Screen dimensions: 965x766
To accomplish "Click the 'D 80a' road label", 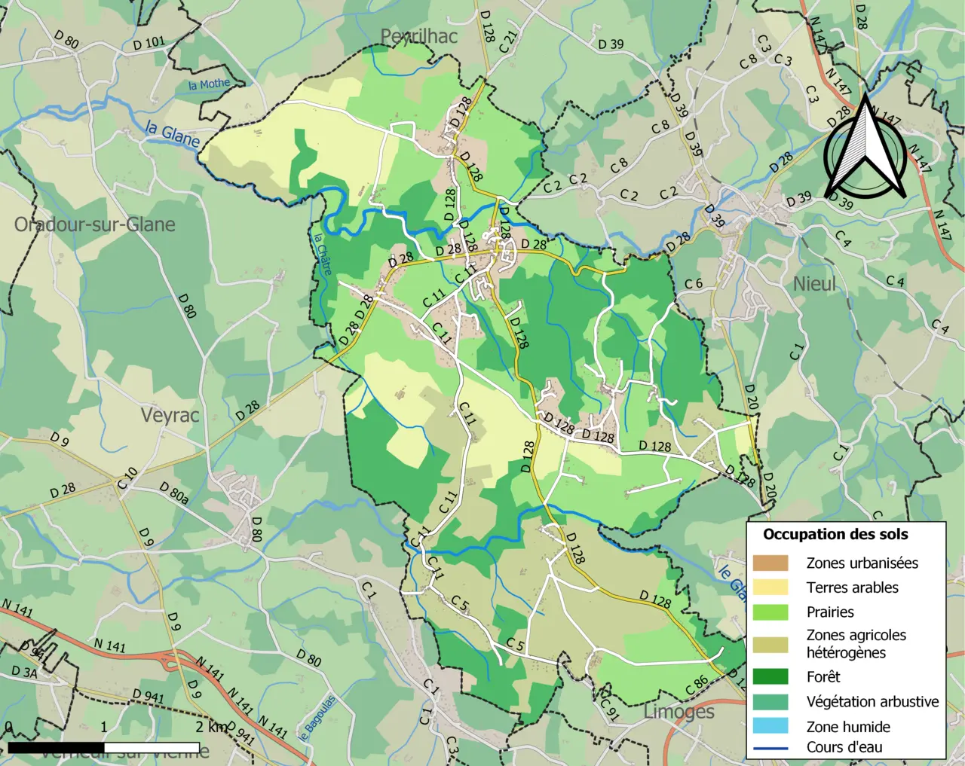I will [174, 493].
